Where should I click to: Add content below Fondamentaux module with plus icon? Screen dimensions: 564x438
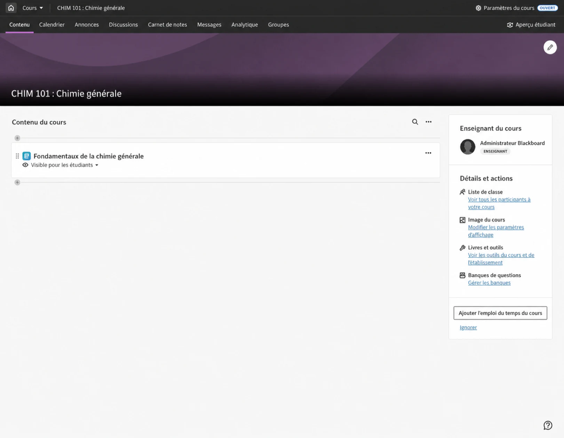[17, 182]
